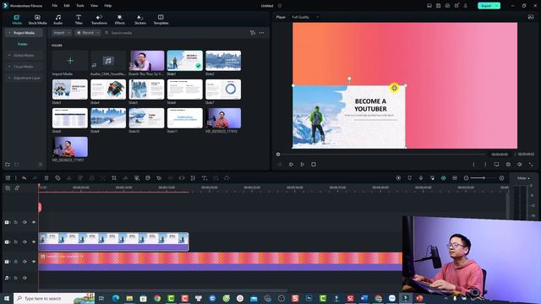The image size is (541, 304).
Task: Click the color palette icon in timeline toolbar
Action: (148, 178)
